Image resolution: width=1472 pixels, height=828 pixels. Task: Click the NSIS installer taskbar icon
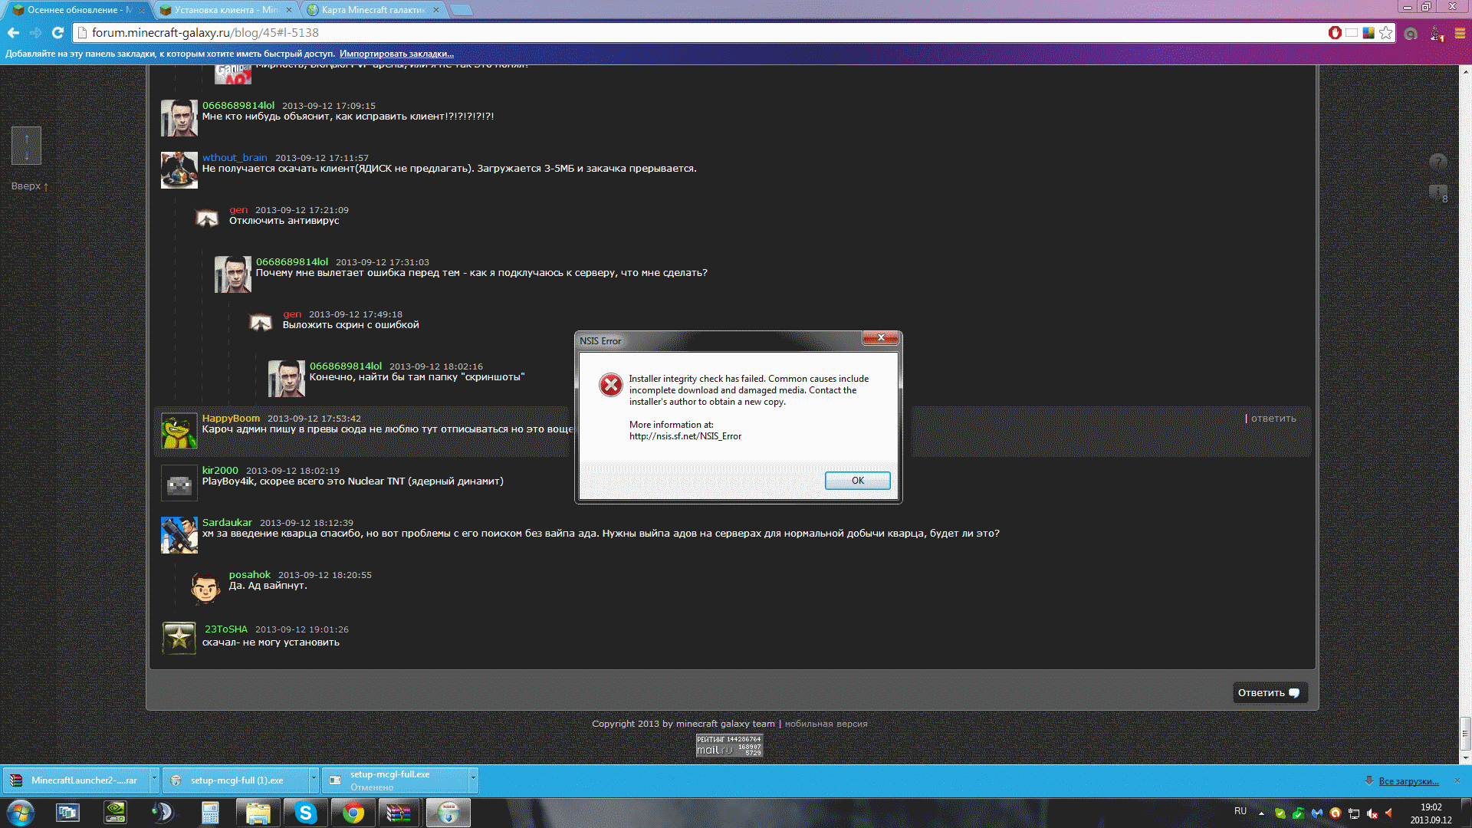click(448, 813)
